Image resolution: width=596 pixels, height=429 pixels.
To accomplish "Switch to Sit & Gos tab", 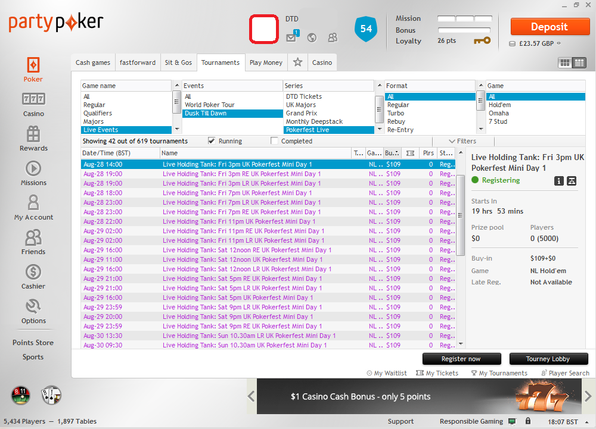I will pos(178,62).
